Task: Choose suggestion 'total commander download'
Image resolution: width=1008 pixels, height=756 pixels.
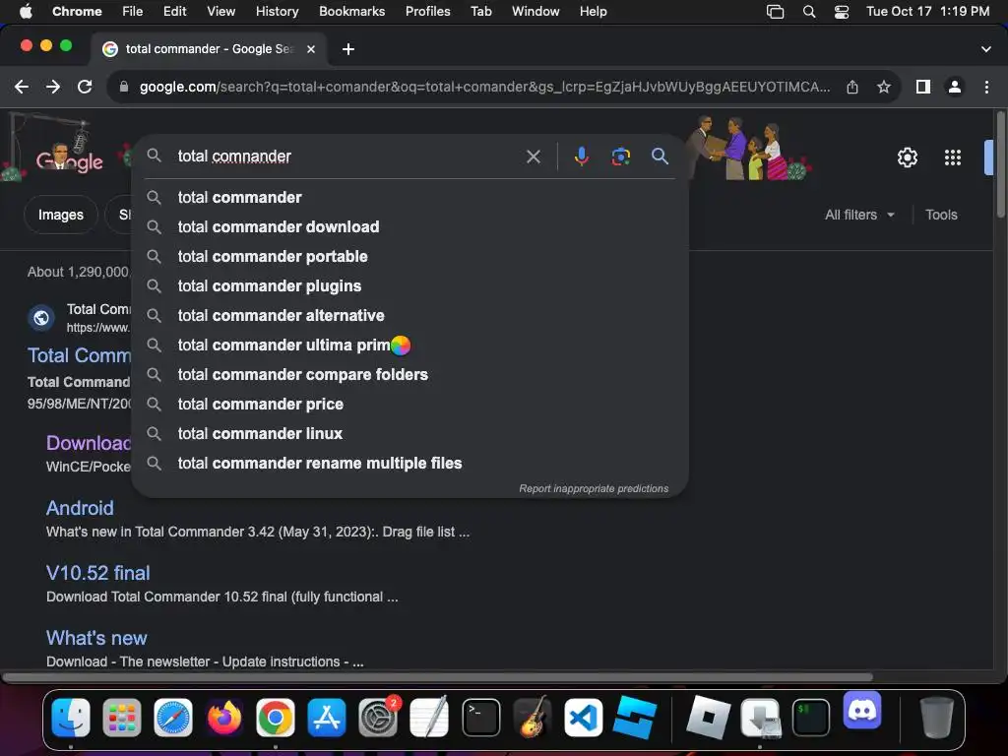Action: coord(409,227)
